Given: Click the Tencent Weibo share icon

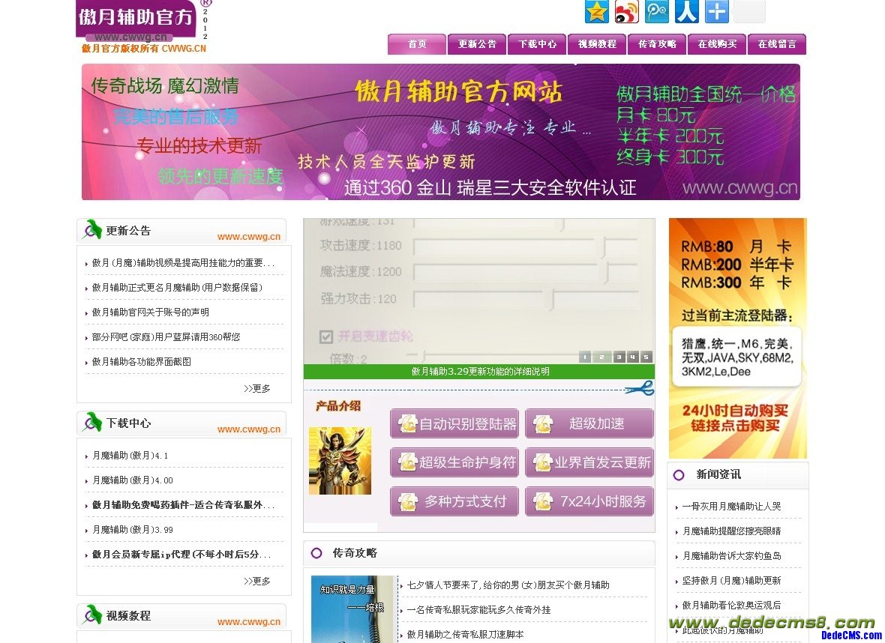Looking at the screenshot, I should pos(656,12).
